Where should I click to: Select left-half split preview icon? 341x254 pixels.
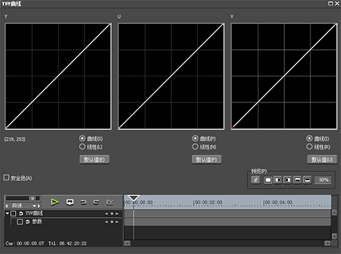pyautogui.click(x=278, y=180)
